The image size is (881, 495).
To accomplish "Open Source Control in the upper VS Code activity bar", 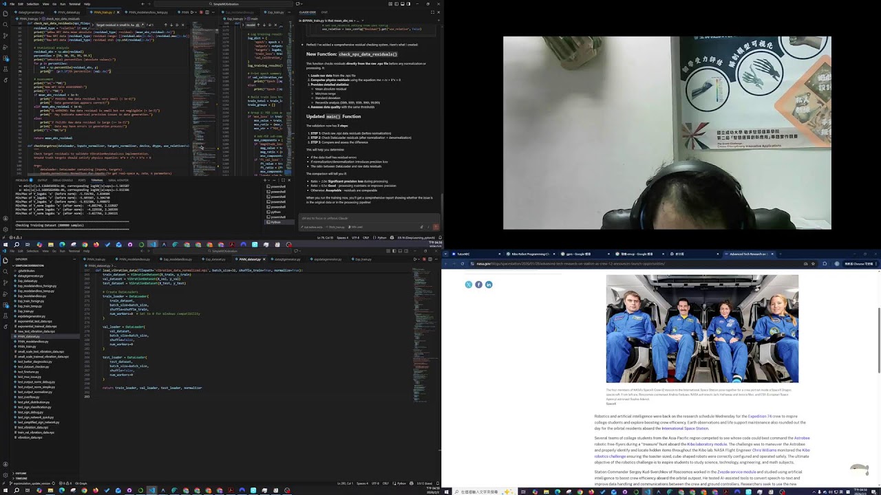I will (x=5, y=36).
